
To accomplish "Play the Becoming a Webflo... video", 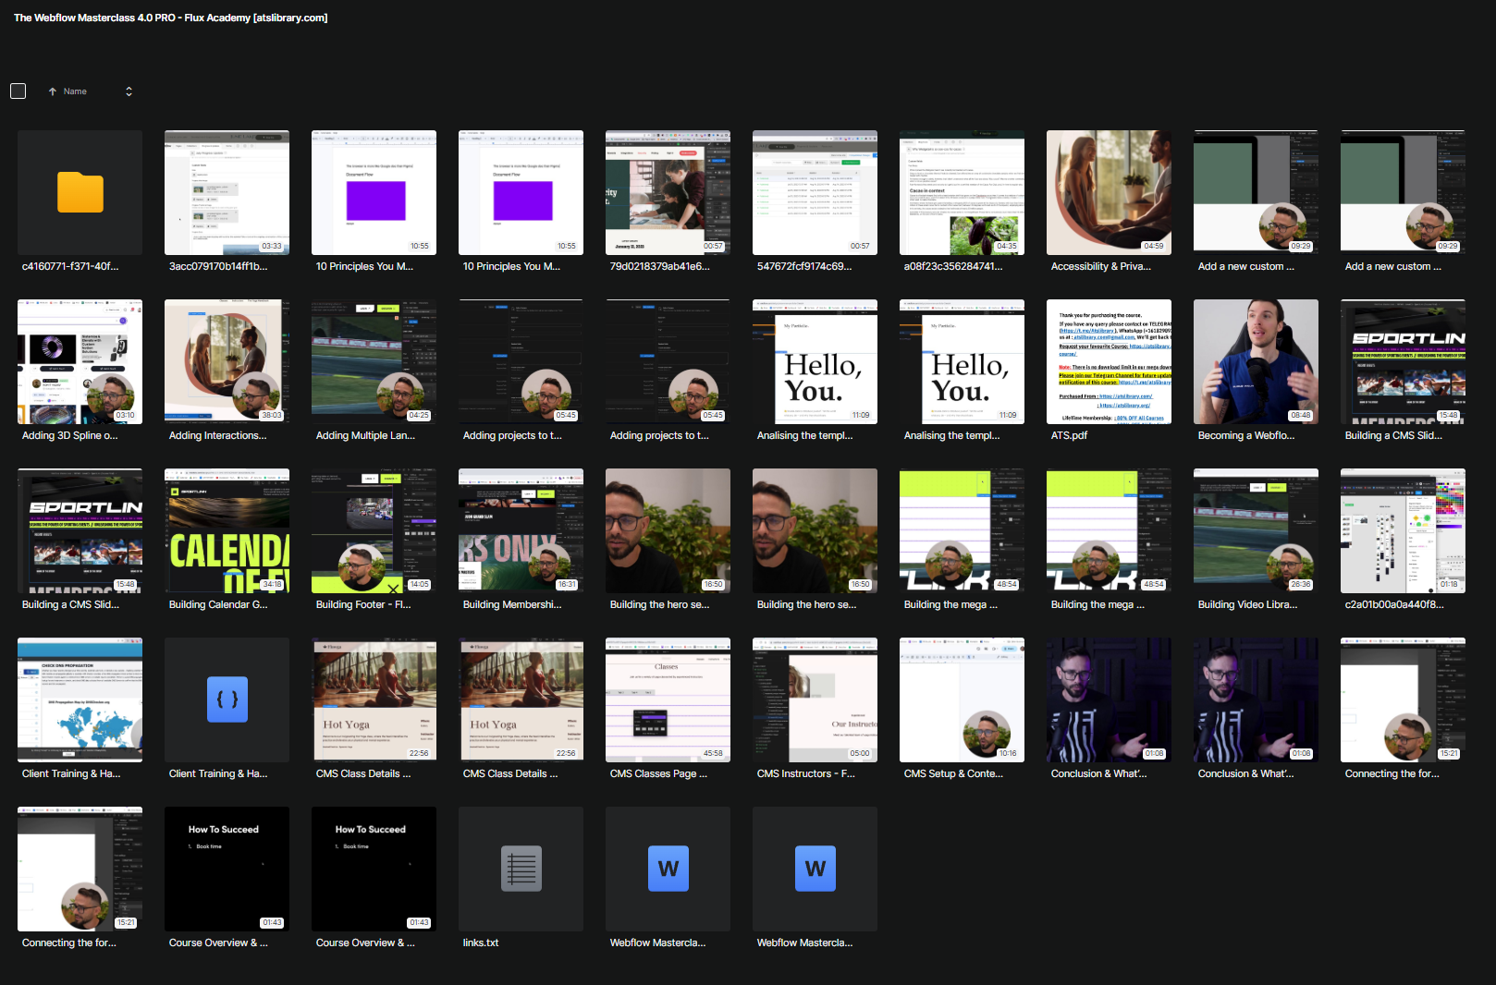I will (x=1256, y=361).
